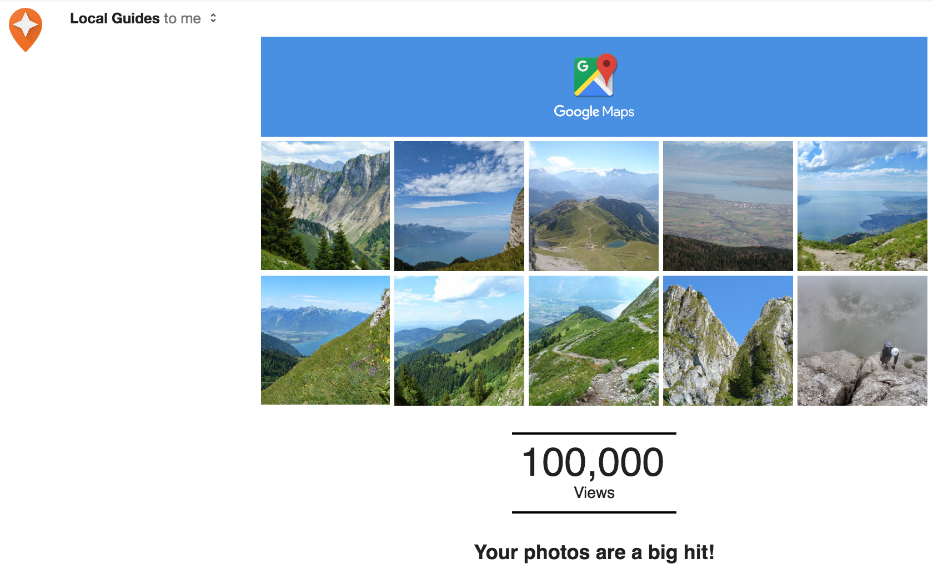
Task: Click the 'Views' label under the number
Action: pos(594,493)
